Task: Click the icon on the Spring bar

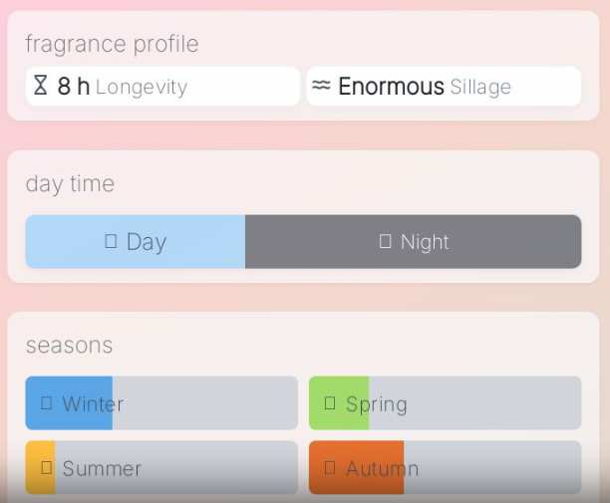Action: point(330,402)
